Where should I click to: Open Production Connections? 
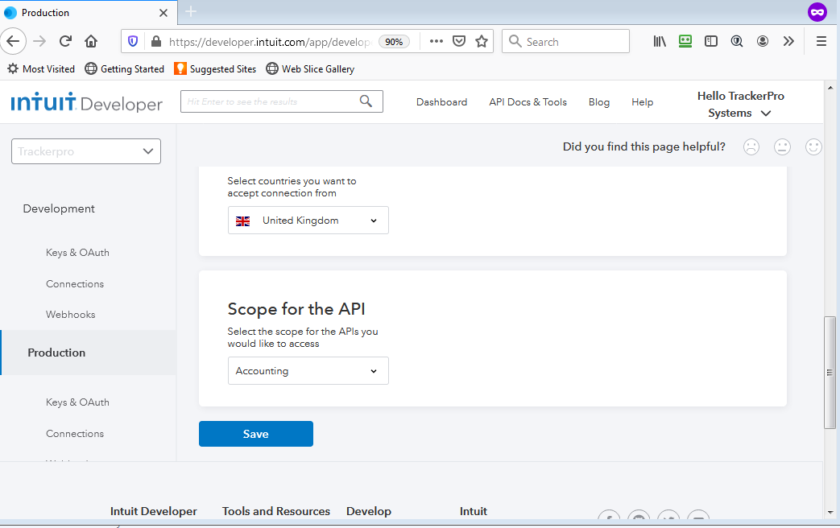click(75, 434)
